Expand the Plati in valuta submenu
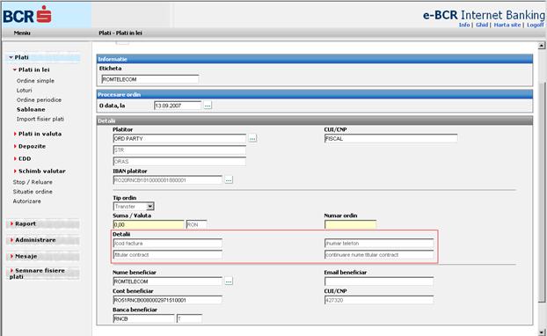547x336 pixels. [40, 134]
